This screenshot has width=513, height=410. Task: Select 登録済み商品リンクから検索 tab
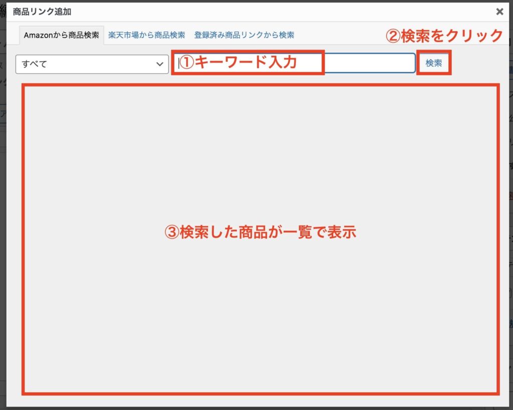coord(244,35)
